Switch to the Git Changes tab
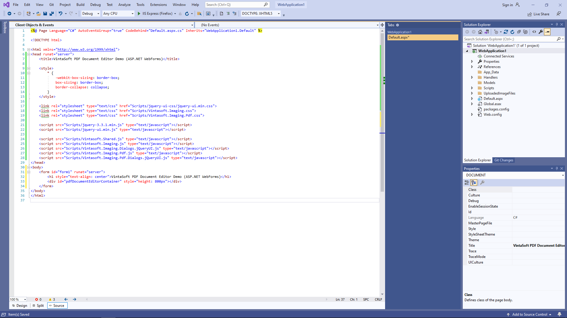This screenshot has height=318, width=567. tap(504, 160)
